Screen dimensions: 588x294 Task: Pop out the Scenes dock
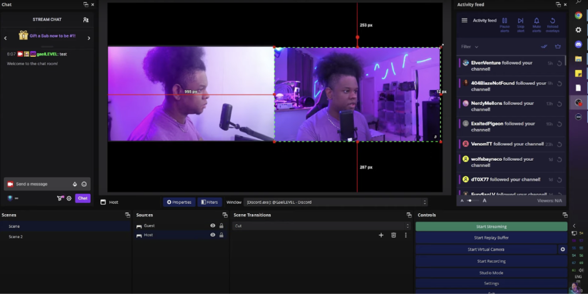[x=127, y=215]
